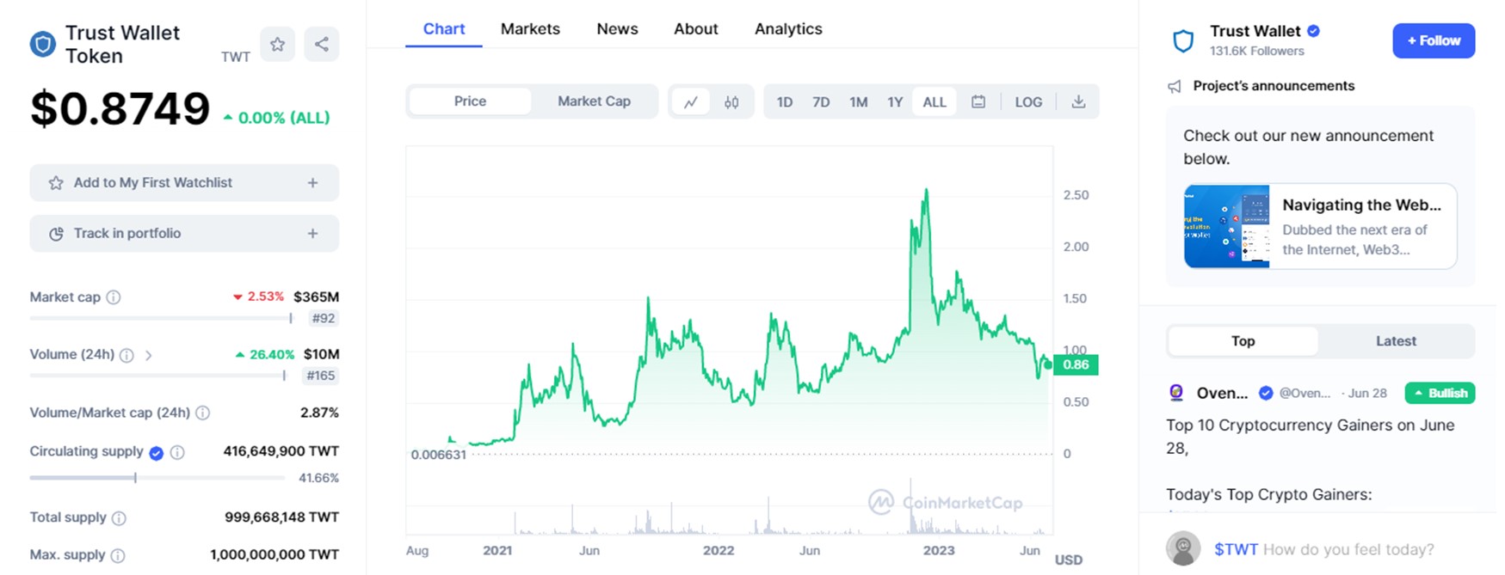The width and height of the screenshot is (1505, 575).
Task: Expand Track in portfolio option
Action: pos(312,234)
